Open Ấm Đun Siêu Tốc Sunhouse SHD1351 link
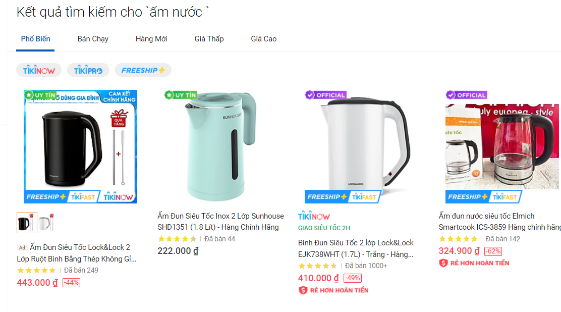Image resolution: width=561 pixels, height=312 pixels. pyautogui.click(x=220, y=222)
